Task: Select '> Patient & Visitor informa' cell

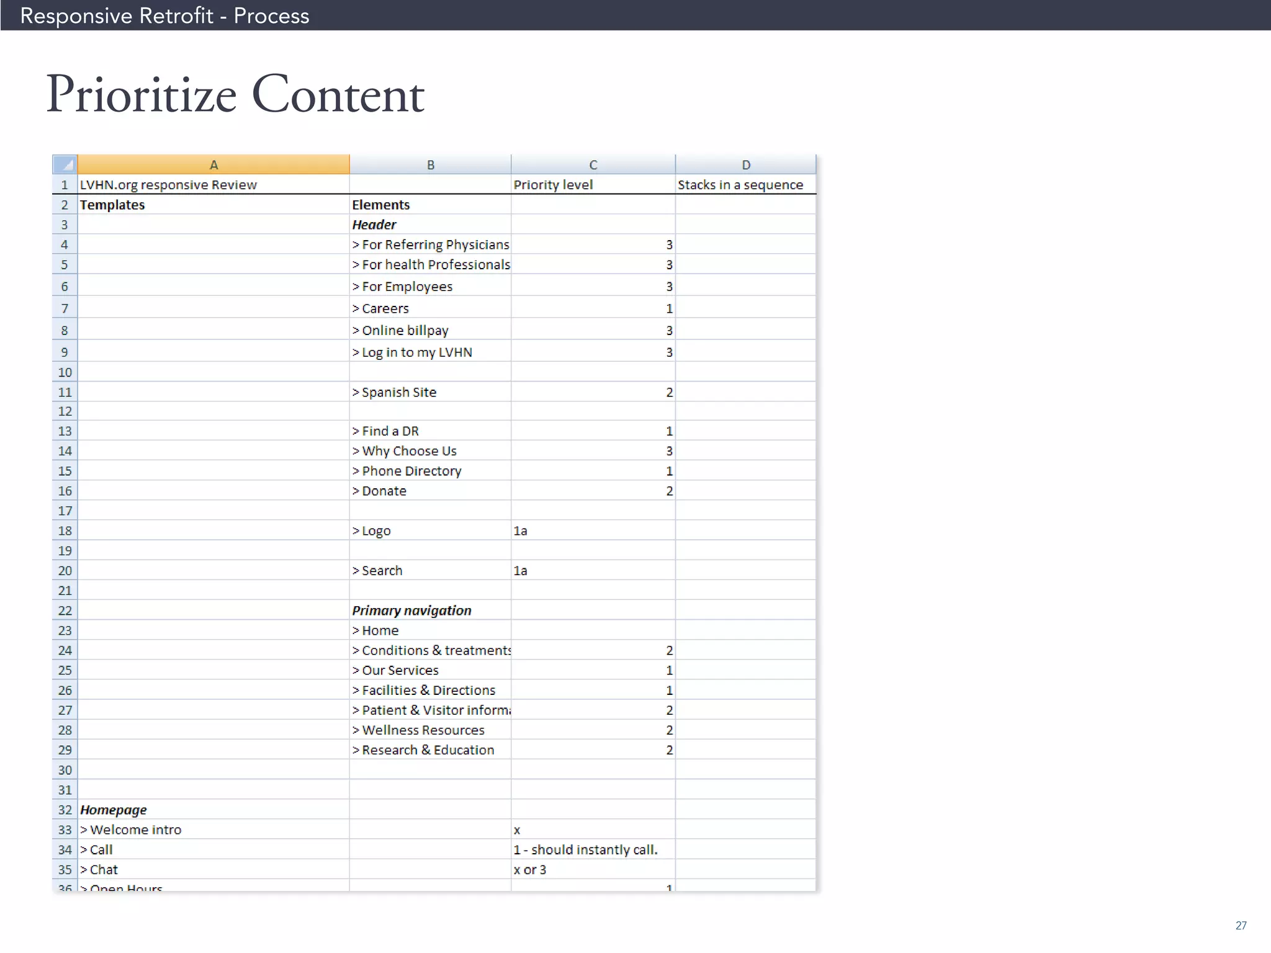Action: click(x=430, y=709)
